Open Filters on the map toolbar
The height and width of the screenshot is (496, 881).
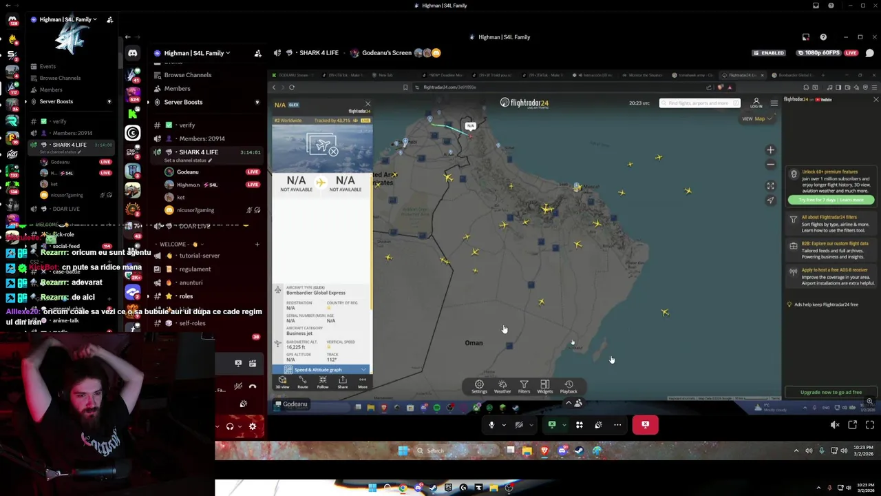pyautogui.click(x=524, y=387)
